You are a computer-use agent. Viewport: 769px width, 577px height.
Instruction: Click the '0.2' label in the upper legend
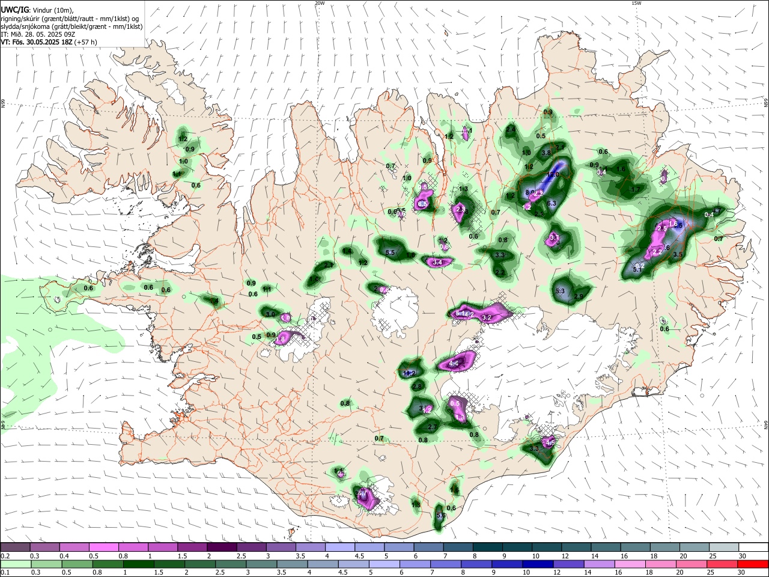(4, 556)
